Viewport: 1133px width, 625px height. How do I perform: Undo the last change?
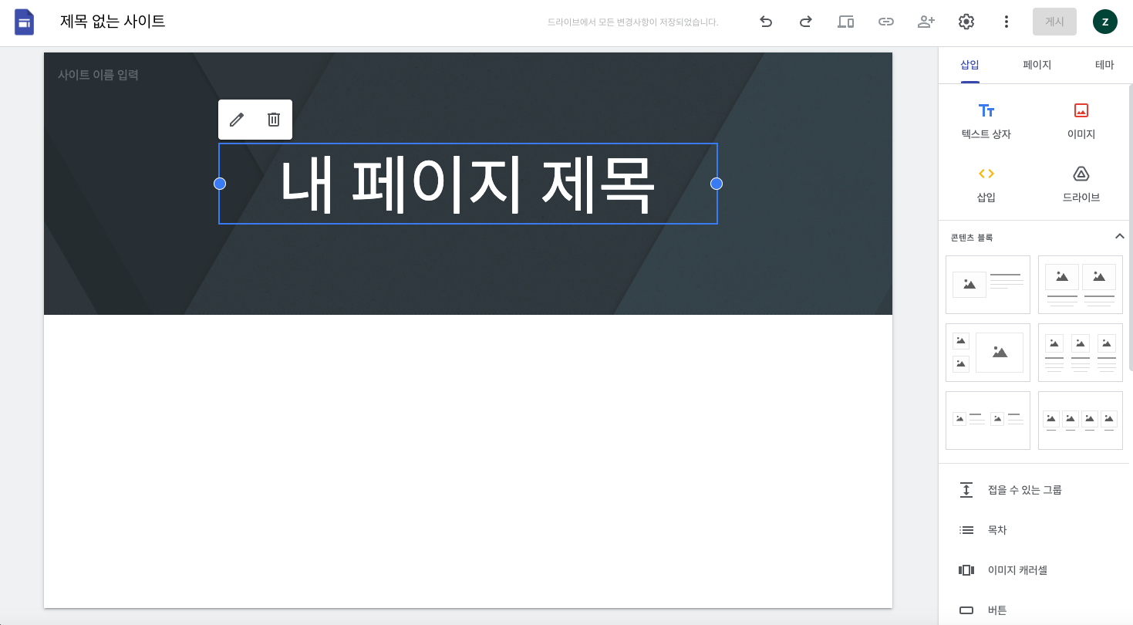coord(766,22)
